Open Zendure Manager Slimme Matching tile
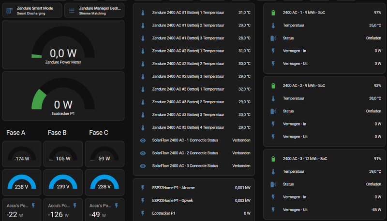This screenshot has width=387, height=221. 94,11
